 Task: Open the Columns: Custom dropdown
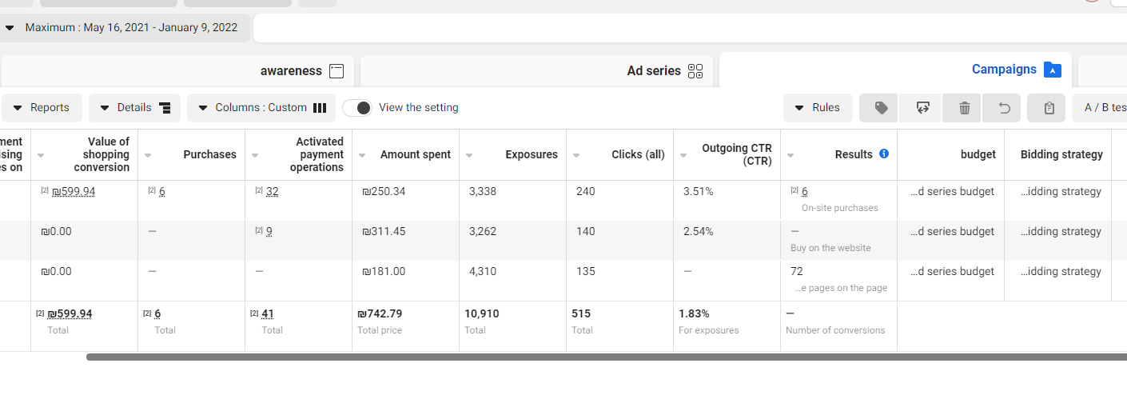point(261,108)
